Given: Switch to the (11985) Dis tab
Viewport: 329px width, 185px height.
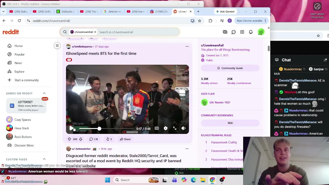Looking at the screenshot, I should click(159, 12).
